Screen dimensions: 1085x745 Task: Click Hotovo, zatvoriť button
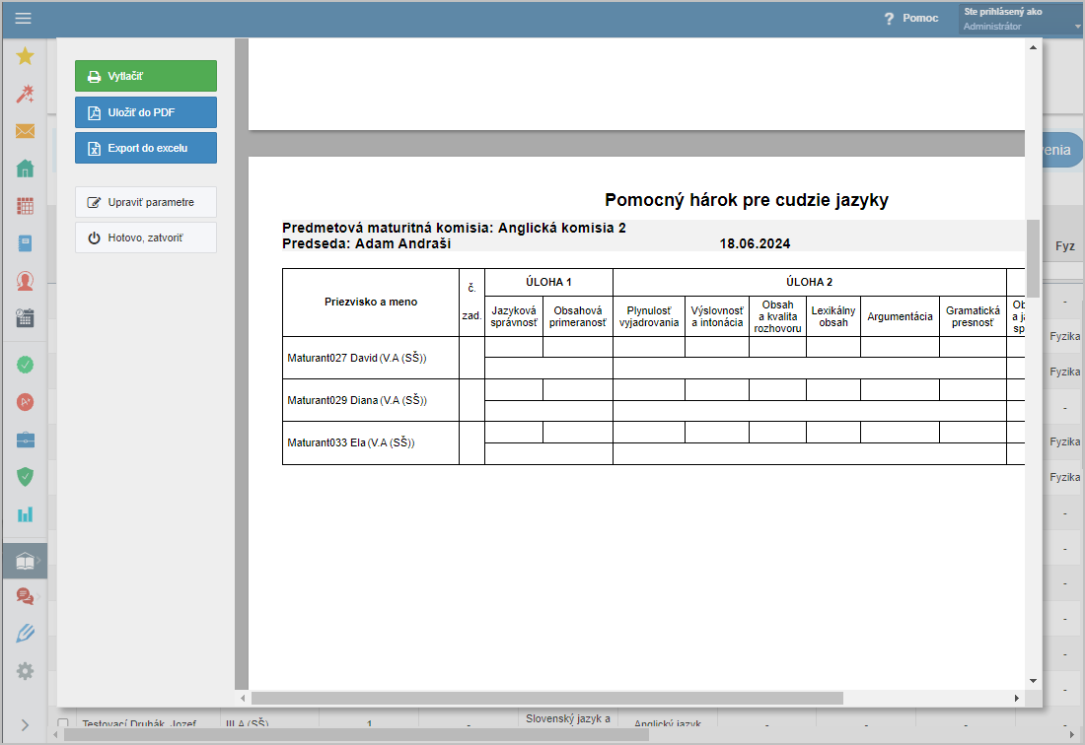pos(146,237)
